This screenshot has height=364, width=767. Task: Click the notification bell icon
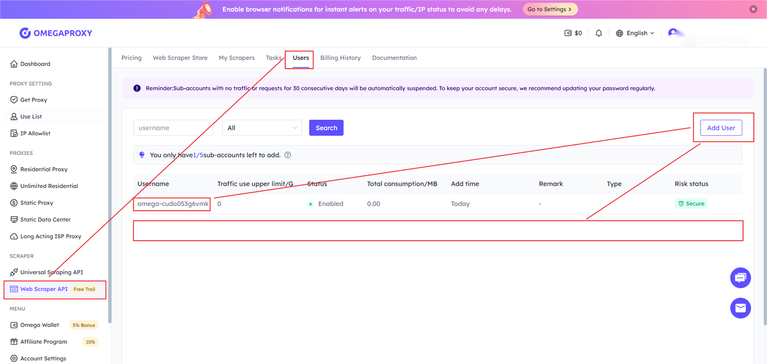[x=599, y=34]
